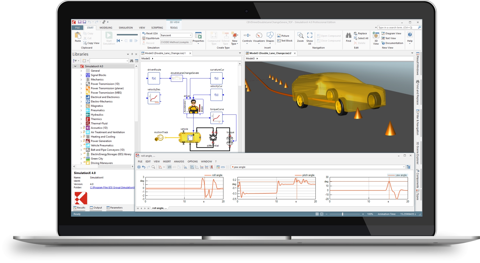
Task: Toggle the y(t) plot mode button
Action: click(169, 167)
